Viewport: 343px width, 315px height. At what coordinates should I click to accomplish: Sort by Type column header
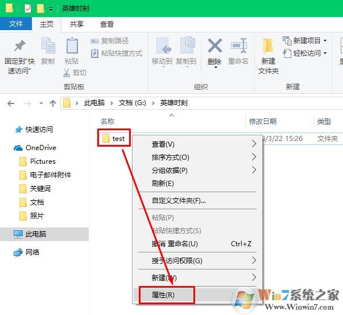pyautogui.click(x=324, y=121)
